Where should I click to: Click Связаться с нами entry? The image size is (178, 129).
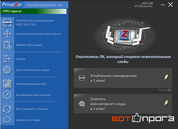click(x=28, y=120)
